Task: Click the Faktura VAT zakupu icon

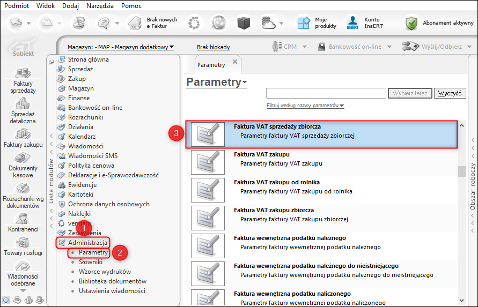Action: (x=208, y=162)
